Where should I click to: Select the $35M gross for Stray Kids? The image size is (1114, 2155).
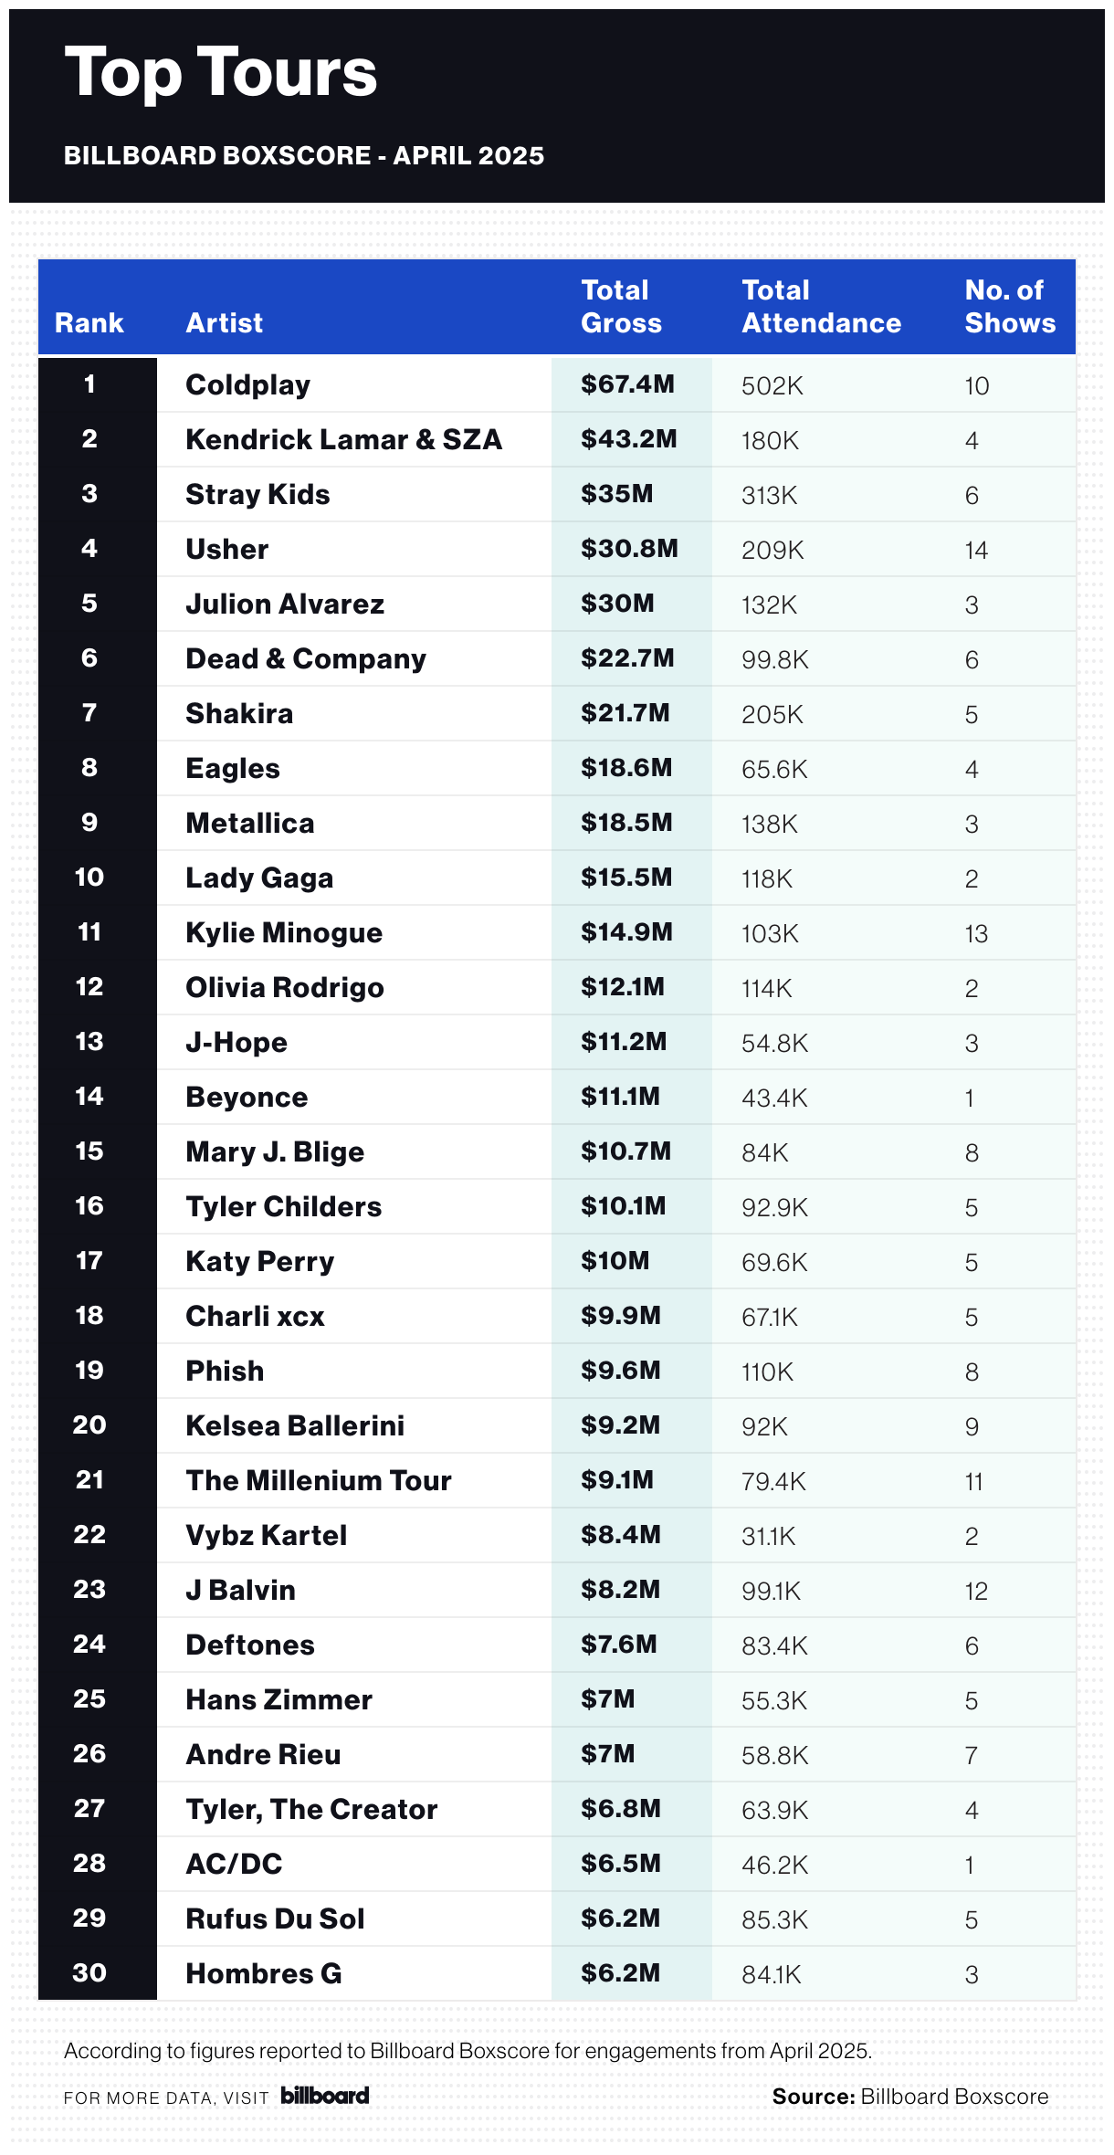[617, 494]
